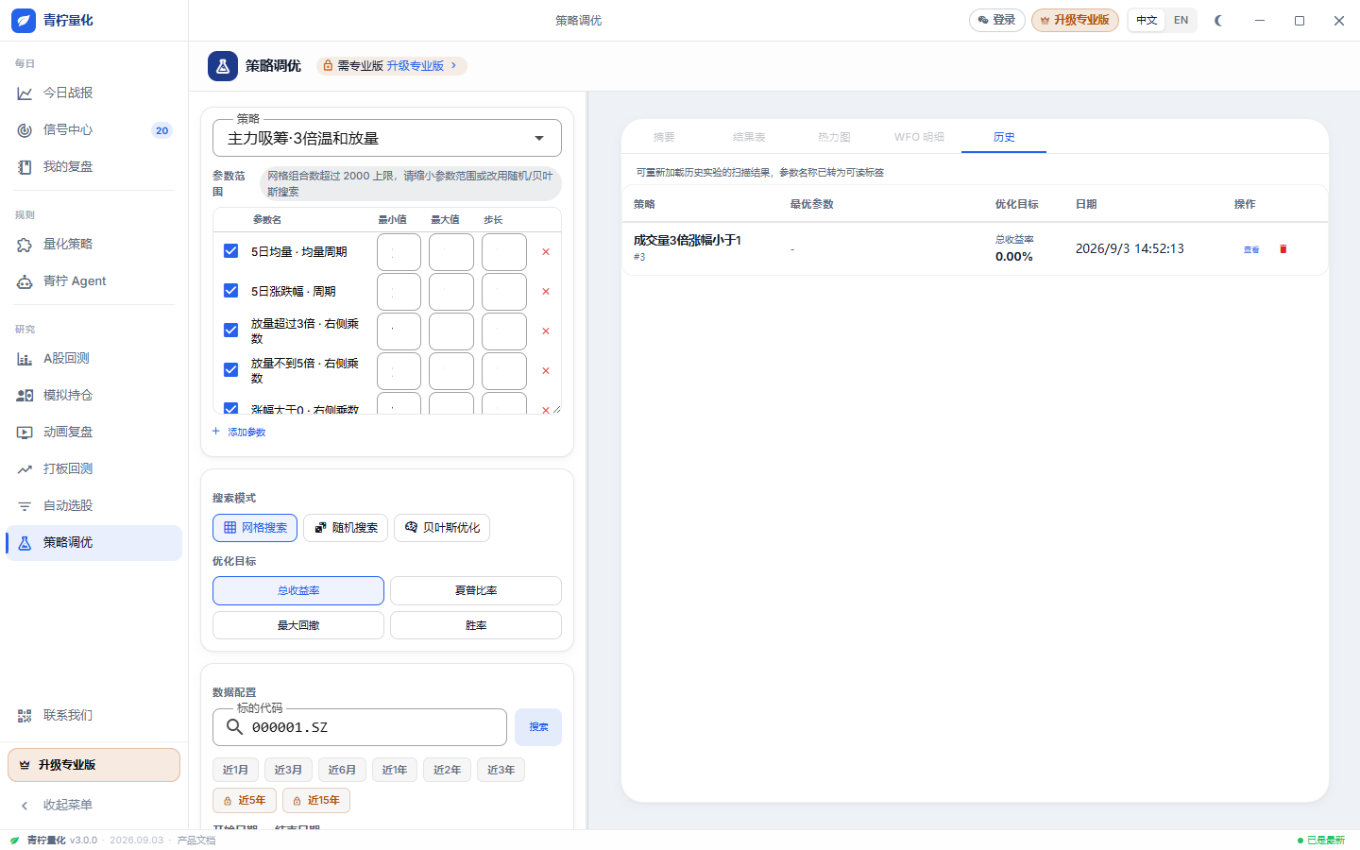Viewport: 1360px width, 850px height.
Task: Open 打板回测 page
Action: pyautogui.click(x=93, y=468)
